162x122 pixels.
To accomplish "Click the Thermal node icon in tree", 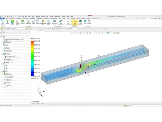I will click(5, 62).
